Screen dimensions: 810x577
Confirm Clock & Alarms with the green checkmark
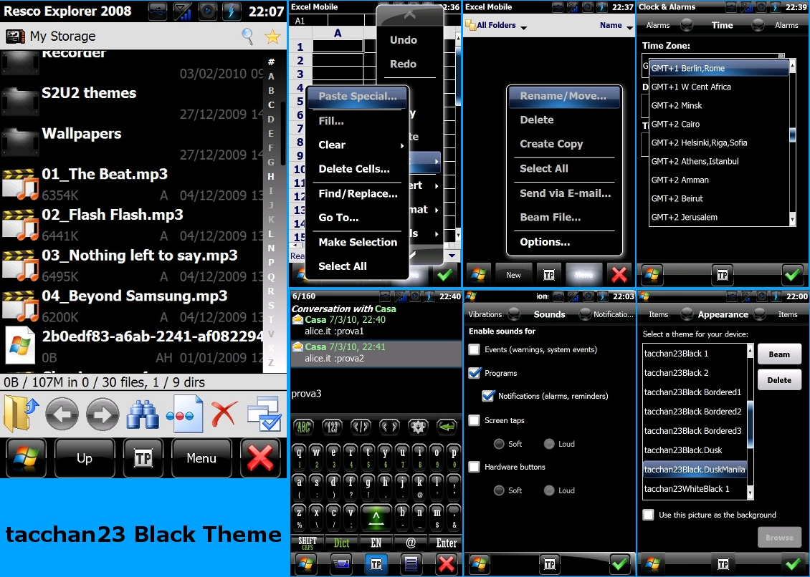[x=792, y=275]
